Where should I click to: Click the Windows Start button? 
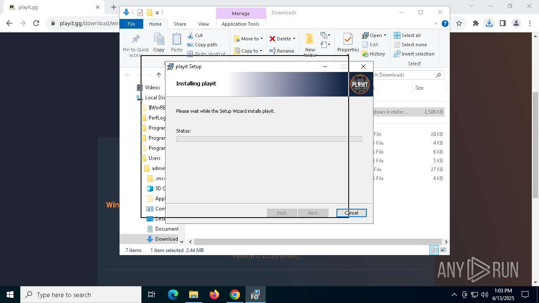coord(10,295)
